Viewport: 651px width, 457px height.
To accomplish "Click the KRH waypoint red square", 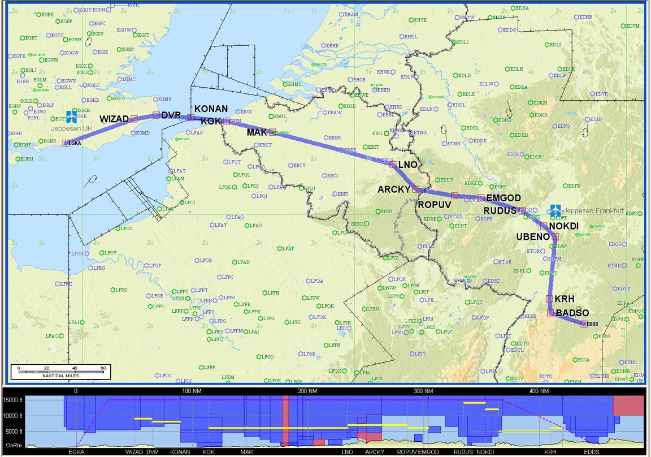I will click(x=549, y=299).
